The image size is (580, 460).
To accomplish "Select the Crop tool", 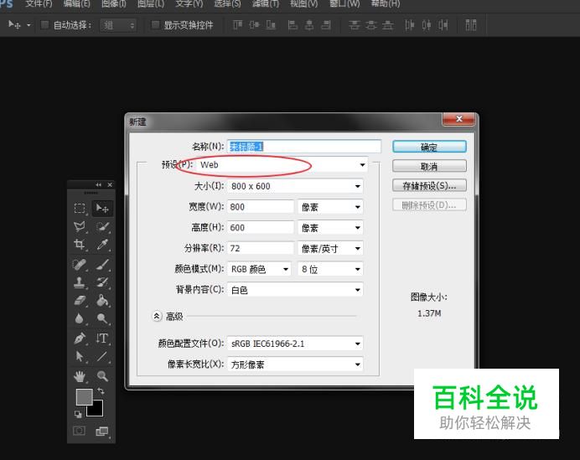I will 80,245.
